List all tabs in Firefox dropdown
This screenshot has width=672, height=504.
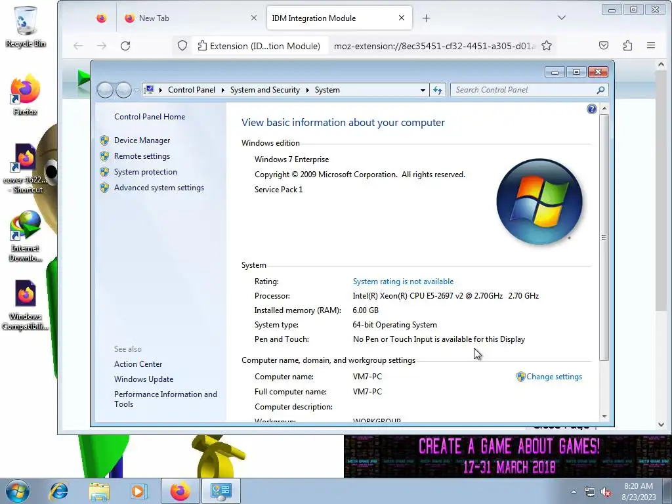click(562, 18)
